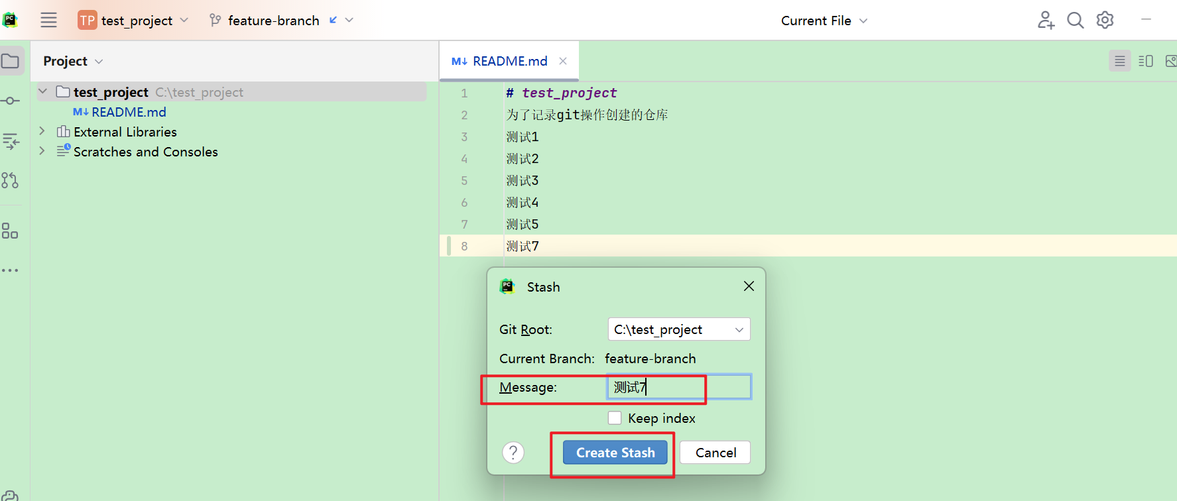Click editor line 8 text 测试7
Image resolution: width=1177 pixels, height=501 pixels.
click(x=523, y=246)
